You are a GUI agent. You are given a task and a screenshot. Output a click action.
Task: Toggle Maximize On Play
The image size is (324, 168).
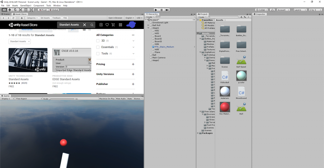pos(107,99)
